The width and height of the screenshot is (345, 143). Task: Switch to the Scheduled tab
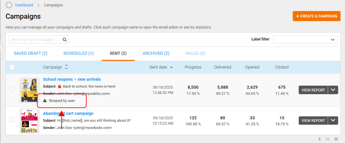coord(78,53)
